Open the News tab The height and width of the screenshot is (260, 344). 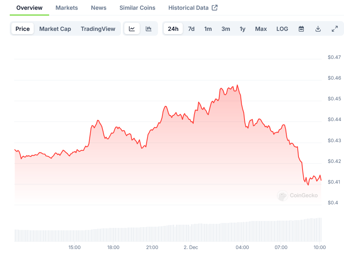[x=99, y=8]
